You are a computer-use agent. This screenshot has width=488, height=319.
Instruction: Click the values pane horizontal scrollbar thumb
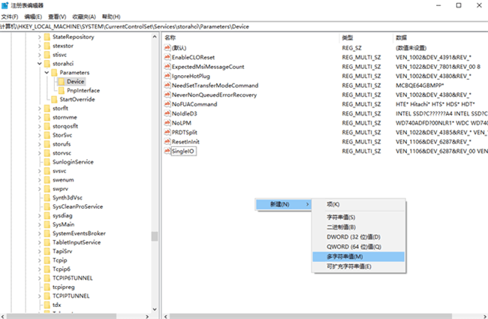pyautogui.click(x=311, y=316)
